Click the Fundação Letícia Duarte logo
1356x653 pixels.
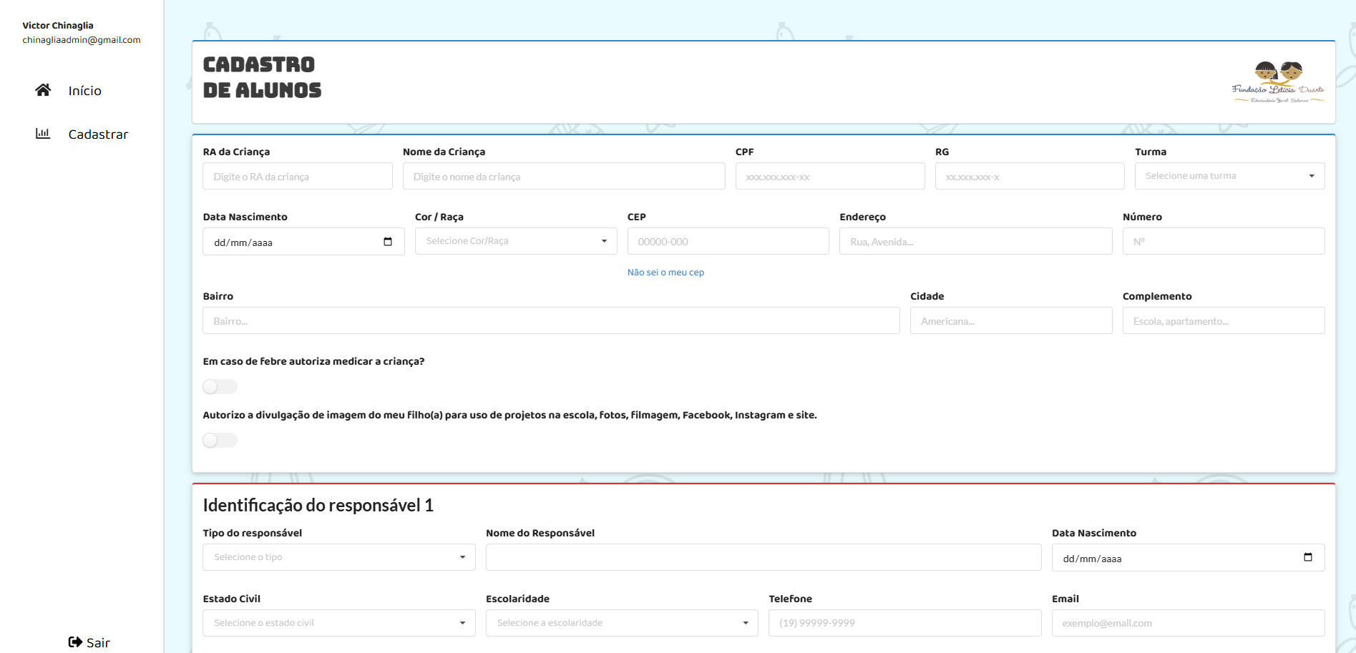coord(1277,82)
